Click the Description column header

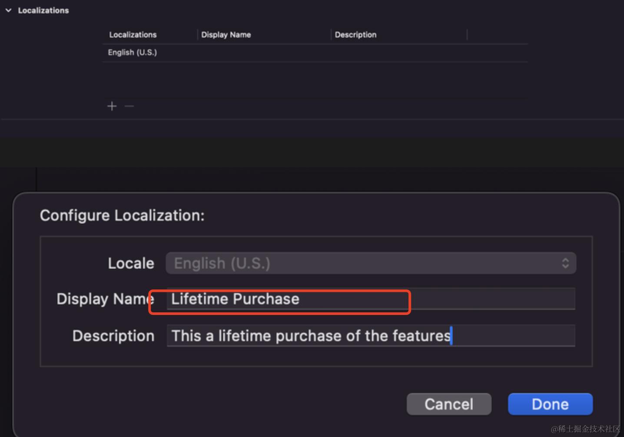(355, 35)
